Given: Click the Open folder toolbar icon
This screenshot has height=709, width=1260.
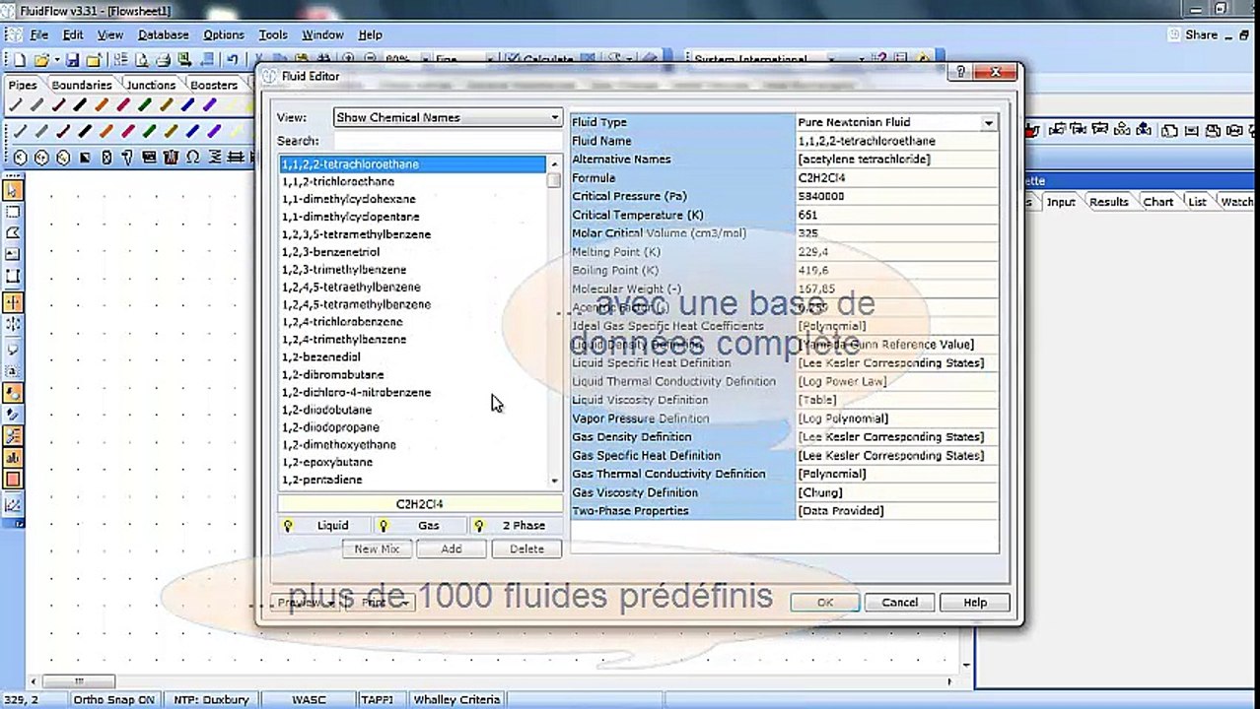Looking at the screenshot, I should click(x=40, y=61).
